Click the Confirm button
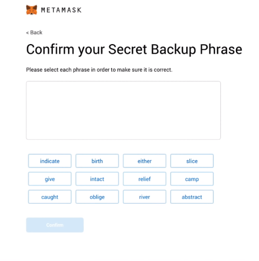This screenshot has width=259, height=261. 55,225
